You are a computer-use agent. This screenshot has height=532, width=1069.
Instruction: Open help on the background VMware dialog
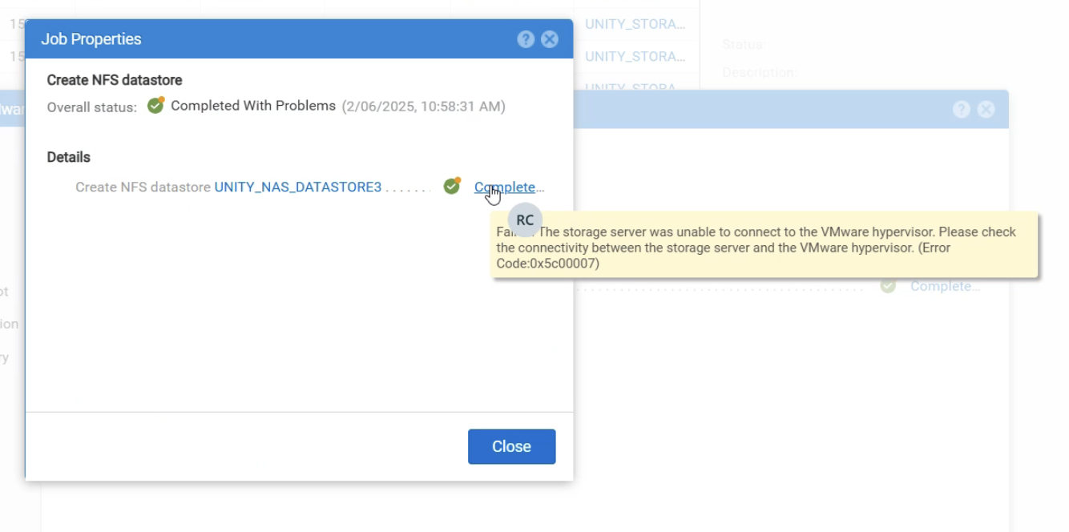(961, 109)
